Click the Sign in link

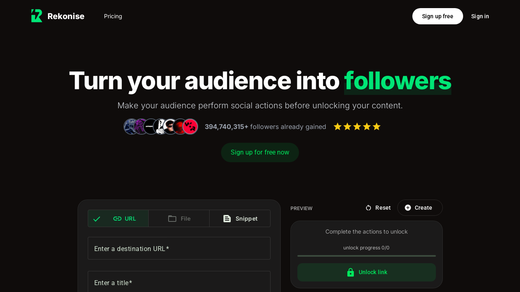(x=480, y=16)
